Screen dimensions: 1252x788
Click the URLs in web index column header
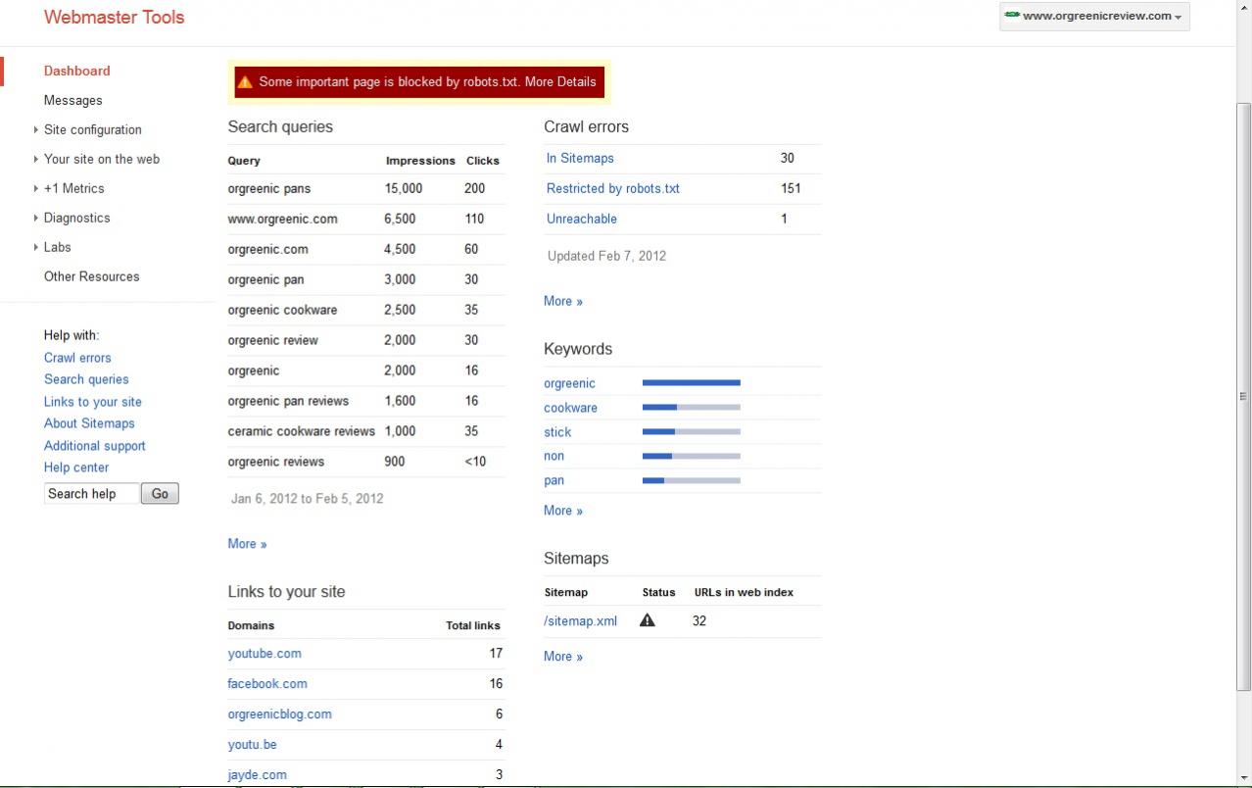tap(744, 592)
